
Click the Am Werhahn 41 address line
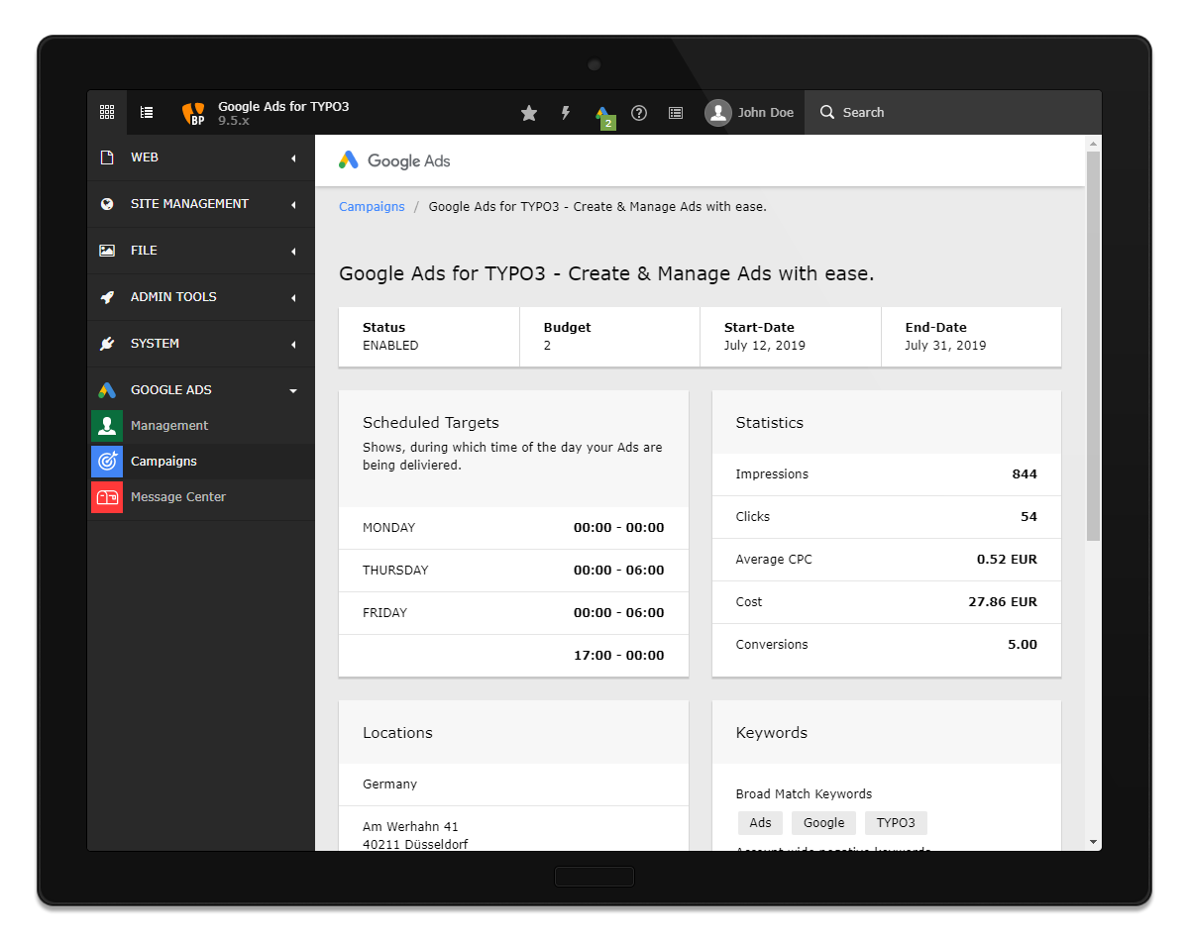[410, 827]
